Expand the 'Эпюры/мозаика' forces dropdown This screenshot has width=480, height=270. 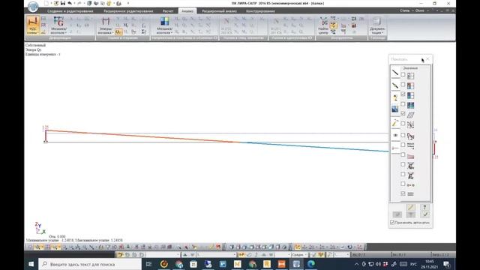tap(106, 25)
